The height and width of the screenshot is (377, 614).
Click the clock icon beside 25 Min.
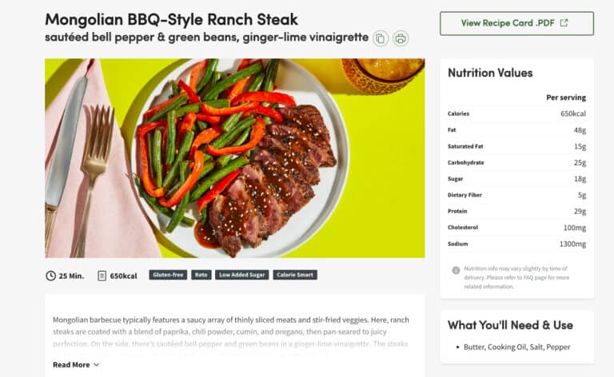(x=50, y=276)
